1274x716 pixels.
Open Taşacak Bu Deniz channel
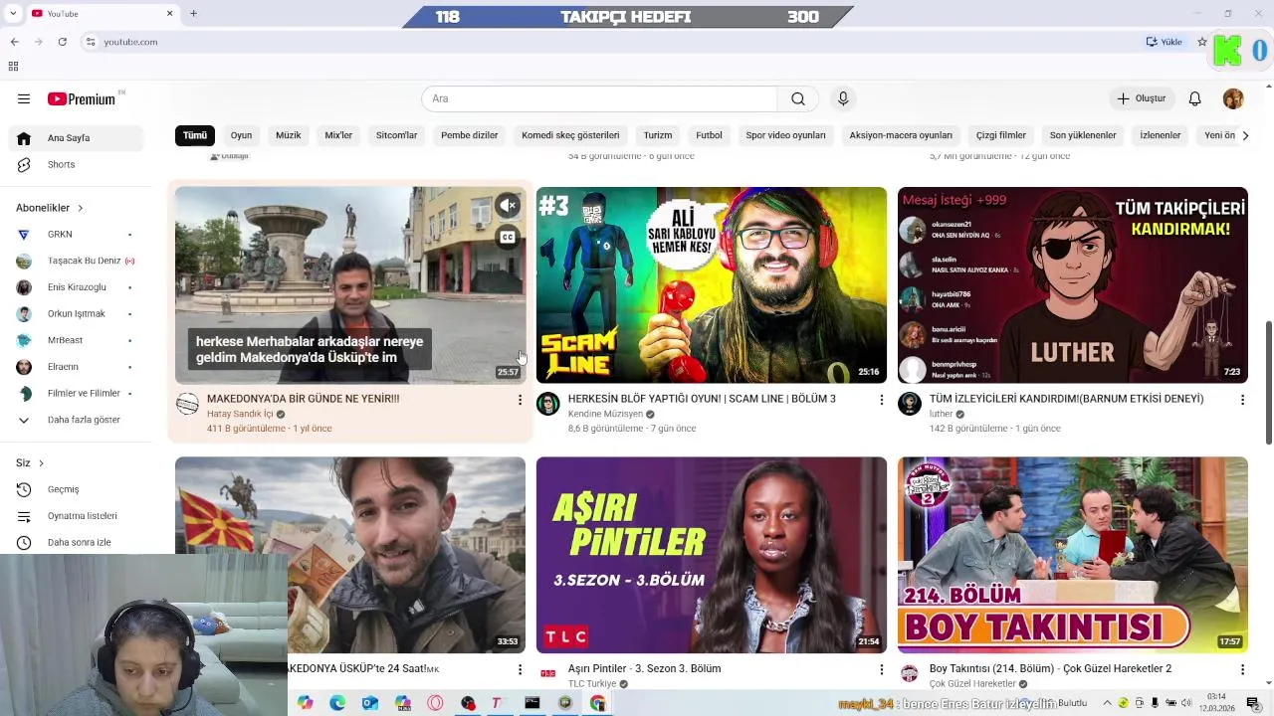pos(76,261)
